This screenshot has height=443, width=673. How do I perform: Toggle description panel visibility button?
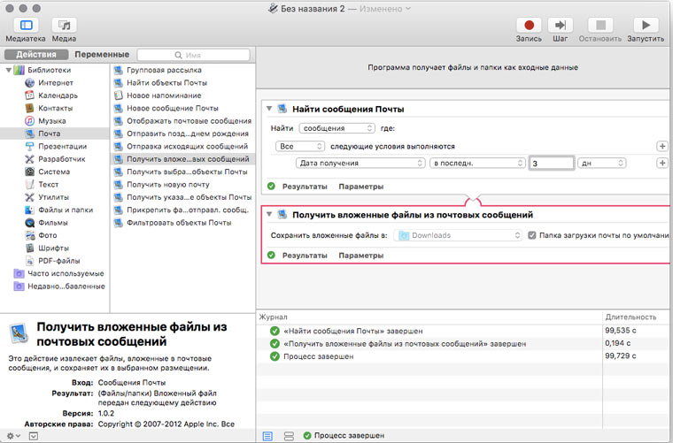click(34, 436)
